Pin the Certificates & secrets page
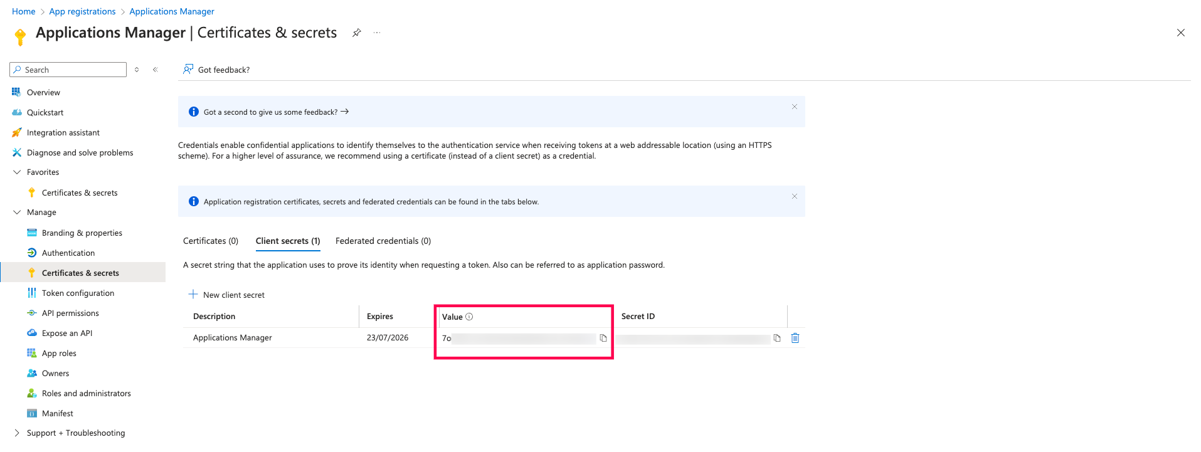The image size is (1201, 452). tap(357, 33)
